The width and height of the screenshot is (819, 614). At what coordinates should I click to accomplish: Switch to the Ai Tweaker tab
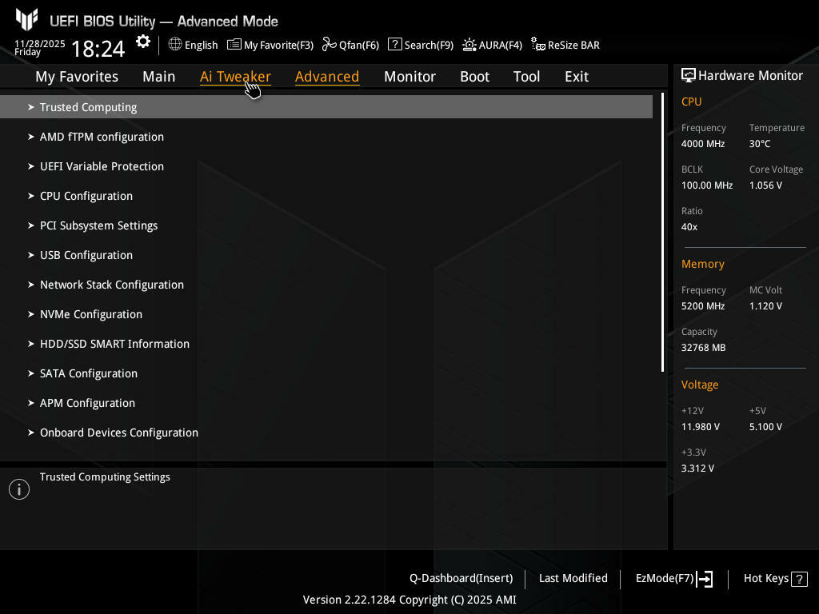[235, 77]
